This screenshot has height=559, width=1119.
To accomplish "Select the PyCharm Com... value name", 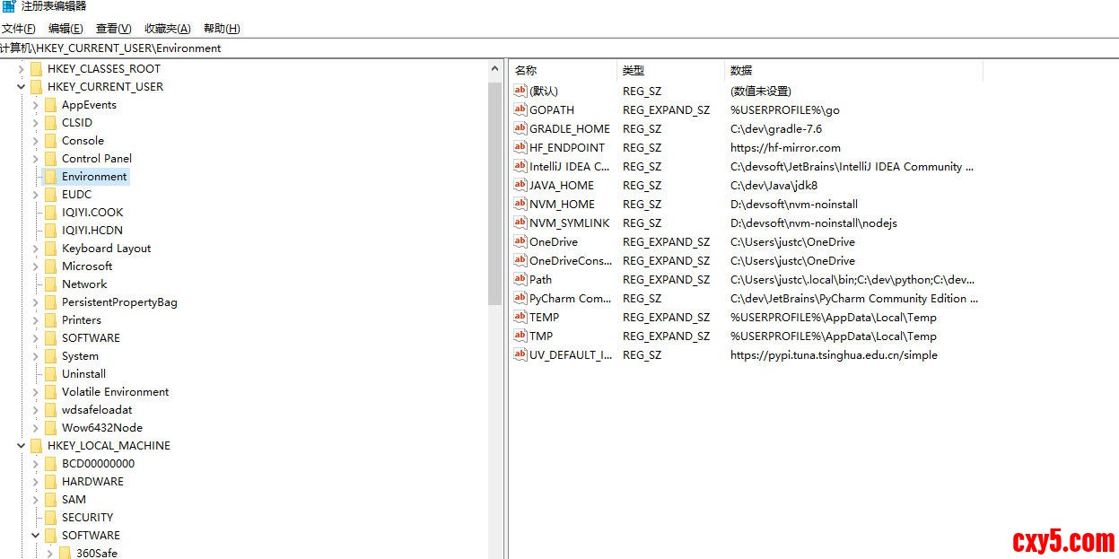I will point(571,298).
